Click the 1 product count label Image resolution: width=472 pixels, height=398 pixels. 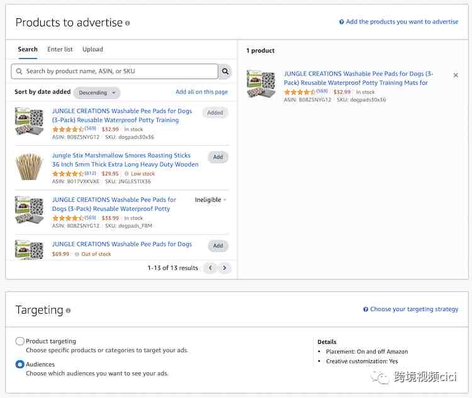click(x=261, y=50)
